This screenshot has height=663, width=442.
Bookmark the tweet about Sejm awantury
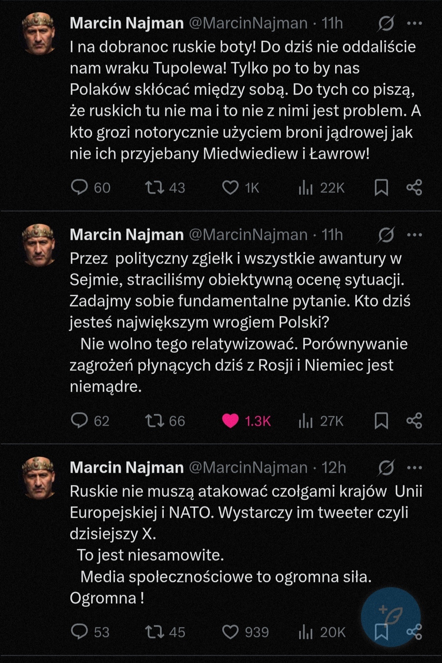tap(381, 421)
